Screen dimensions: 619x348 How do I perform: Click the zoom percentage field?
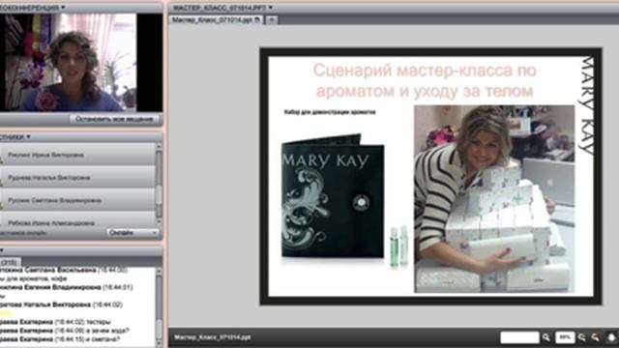click(x=565, y=337)
